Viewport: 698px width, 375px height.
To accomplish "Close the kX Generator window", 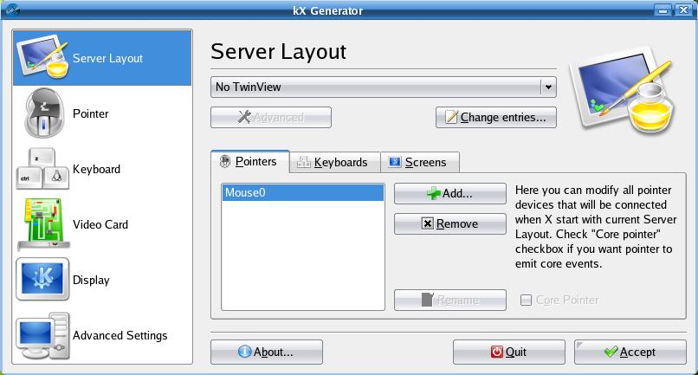I will (683, 10).
